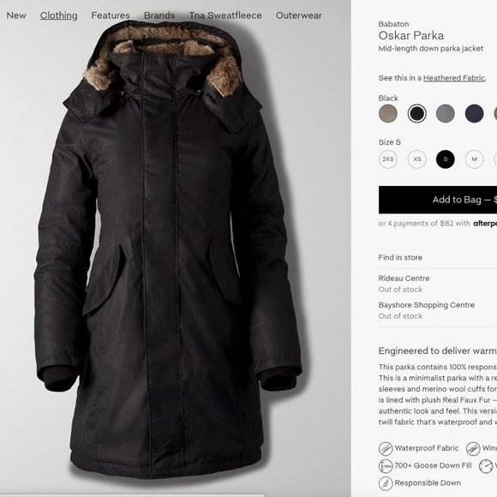Viewport: 497px width, 497px height.
Task: Click the gauge icon right of Goose Down Fill
Action: coord(486,465)
